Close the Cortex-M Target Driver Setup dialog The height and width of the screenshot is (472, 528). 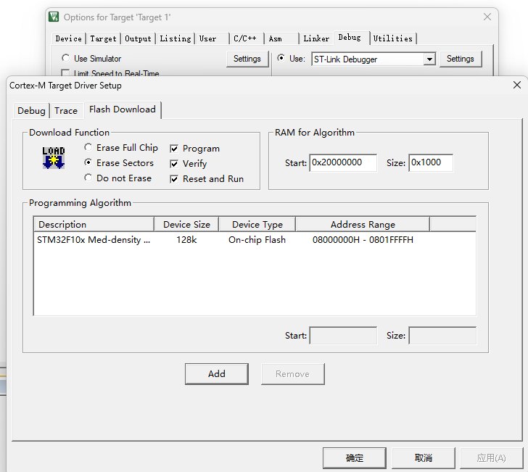coord(517,85)
